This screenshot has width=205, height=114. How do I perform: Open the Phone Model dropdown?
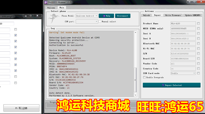pyautogui.click(x=87, y=16)
